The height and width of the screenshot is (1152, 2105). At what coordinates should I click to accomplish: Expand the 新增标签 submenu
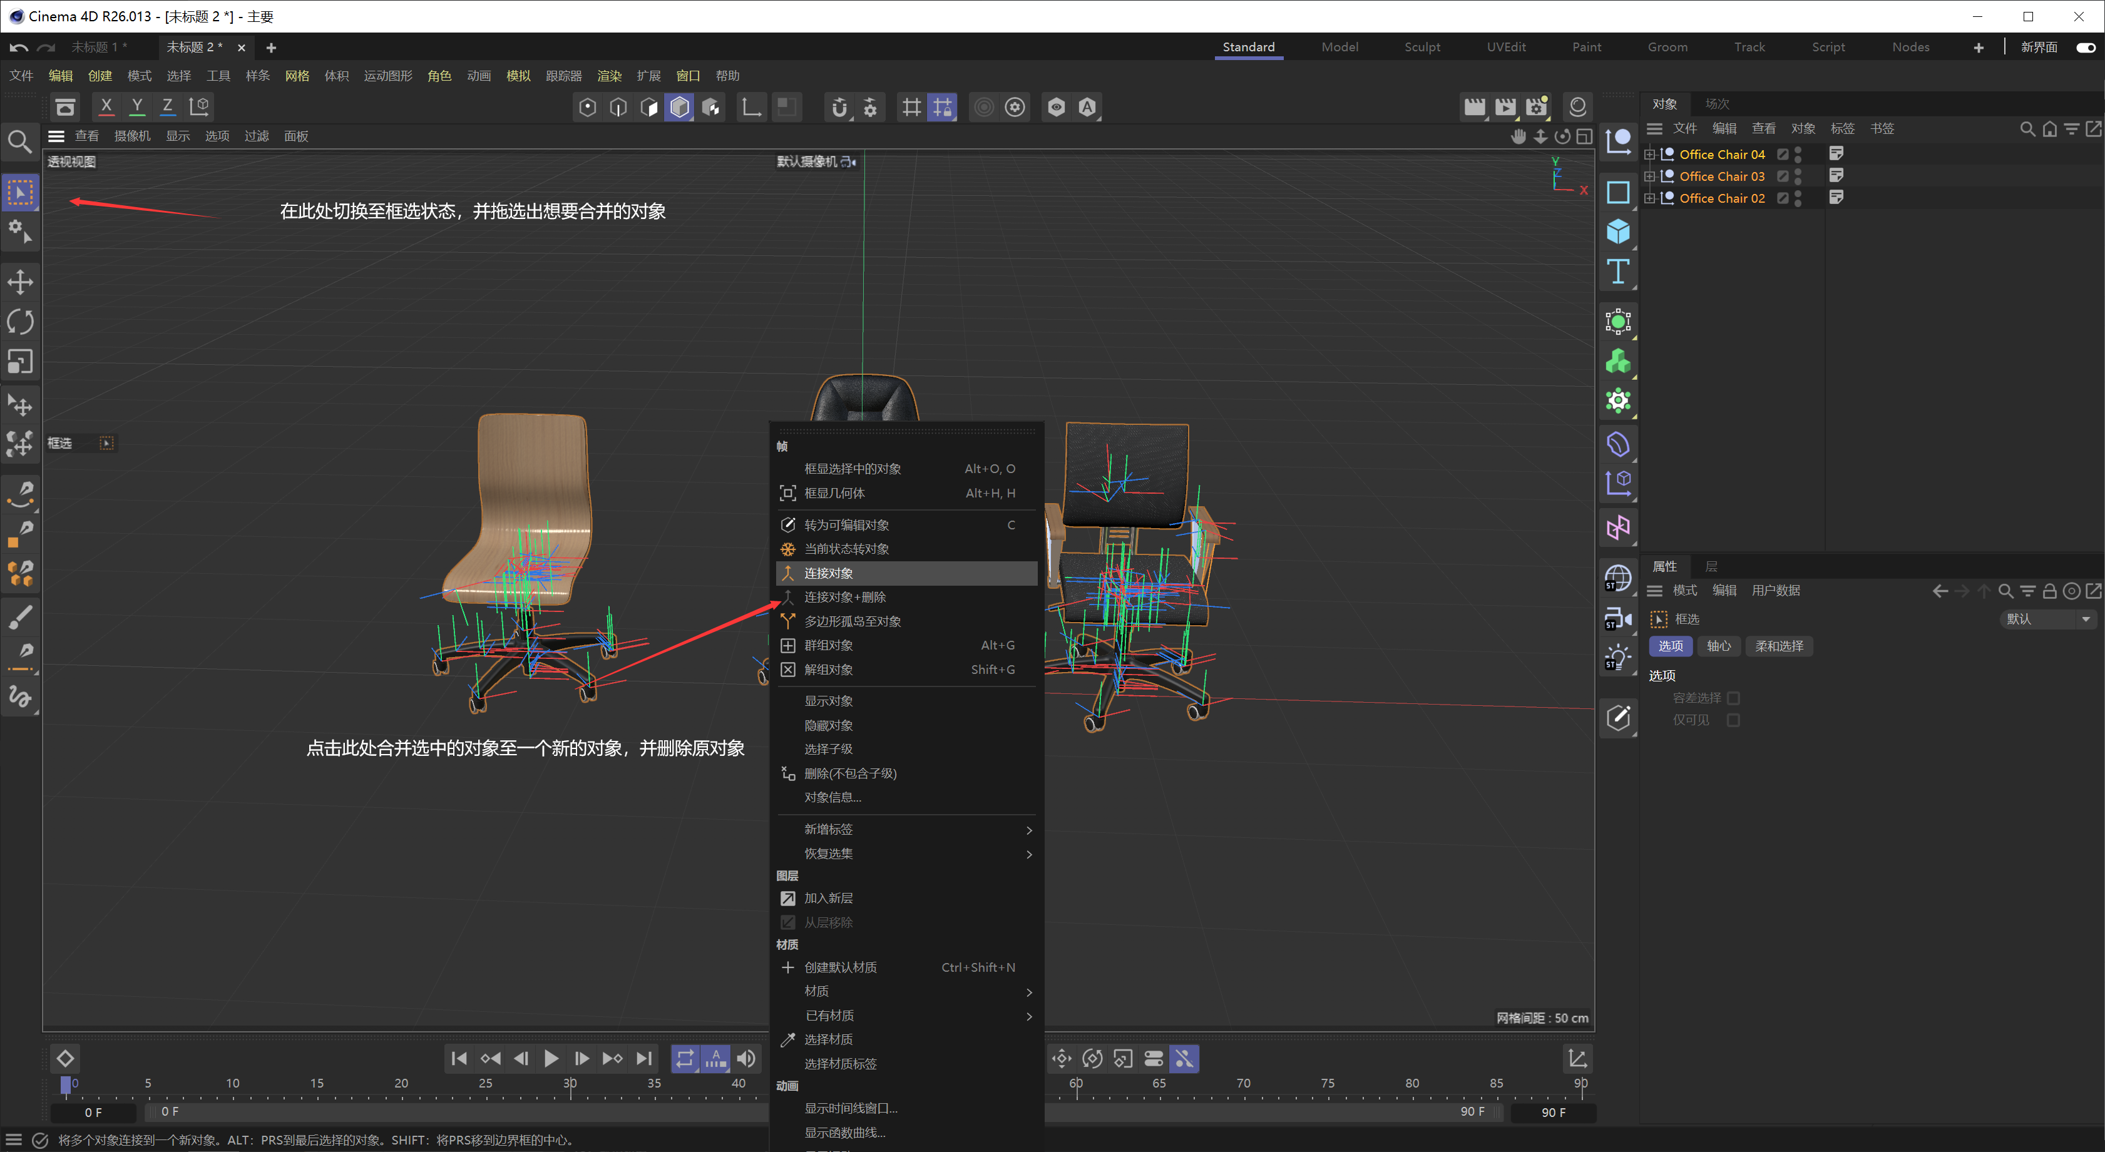click(x=906, y=829)
